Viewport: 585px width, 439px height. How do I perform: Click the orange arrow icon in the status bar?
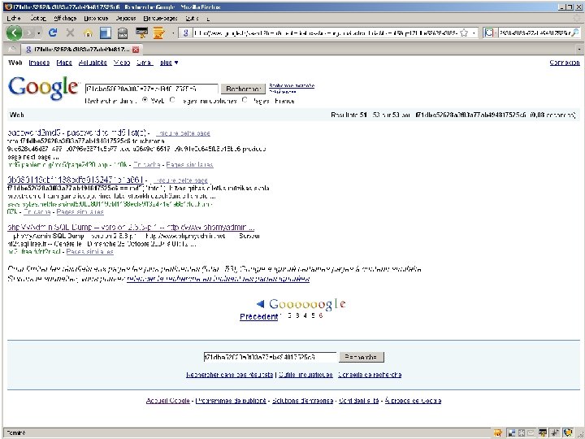[498, 433]
